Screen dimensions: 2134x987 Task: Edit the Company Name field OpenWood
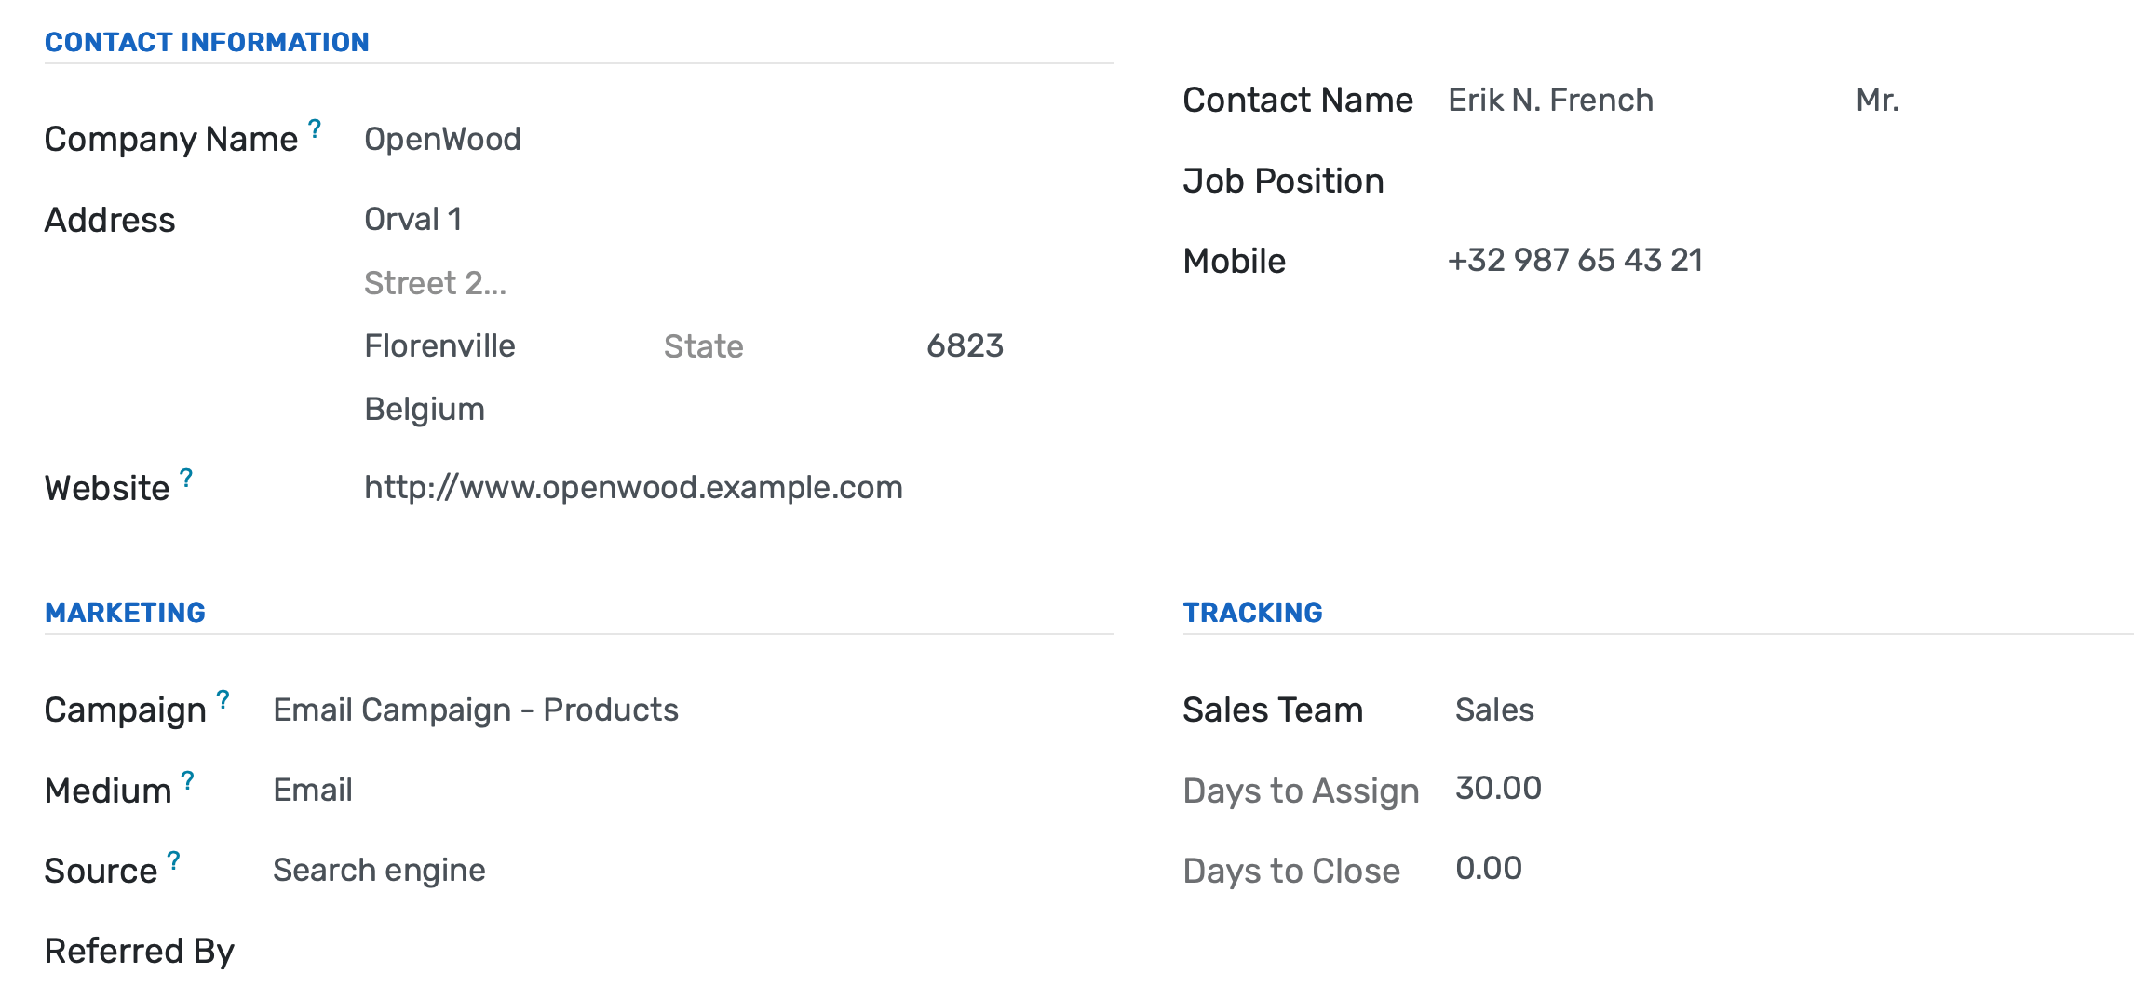[x=443, y=140]
